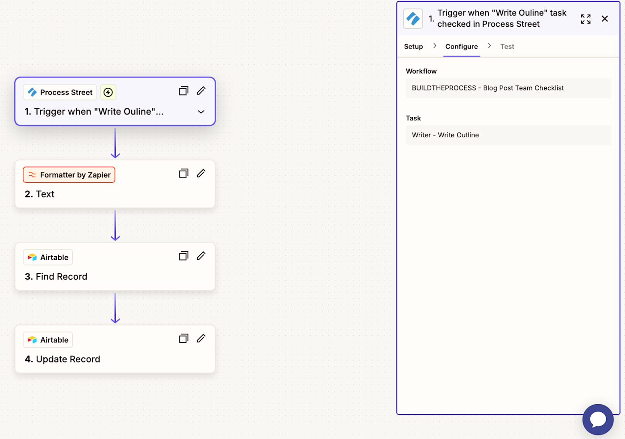Select the step titled 4. Update Record

click(x=115, y=349)
